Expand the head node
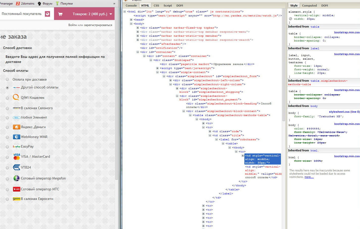The image size is (360, 229). tap(131, 20)
